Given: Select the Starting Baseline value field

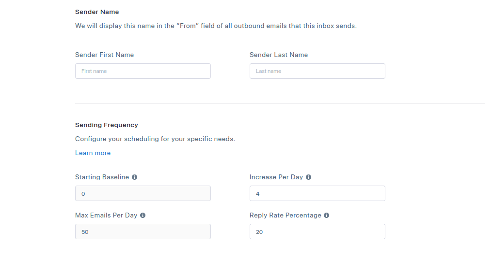Looking at the screenshot, I should [x=143, y=193].
